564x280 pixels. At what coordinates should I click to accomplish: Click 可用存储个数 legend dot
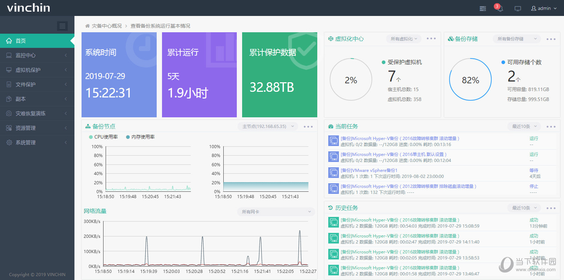pos(503,62)
